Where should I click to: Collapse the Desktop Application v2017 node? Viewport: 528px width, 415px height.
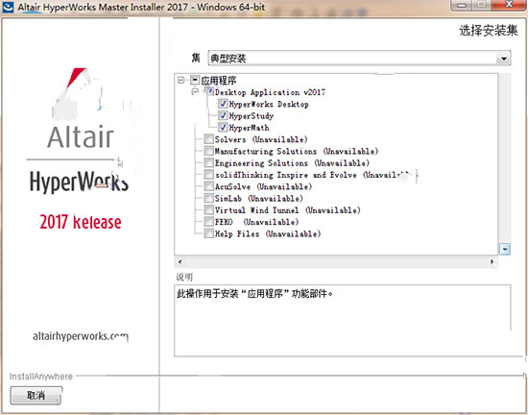coord(195,91)
